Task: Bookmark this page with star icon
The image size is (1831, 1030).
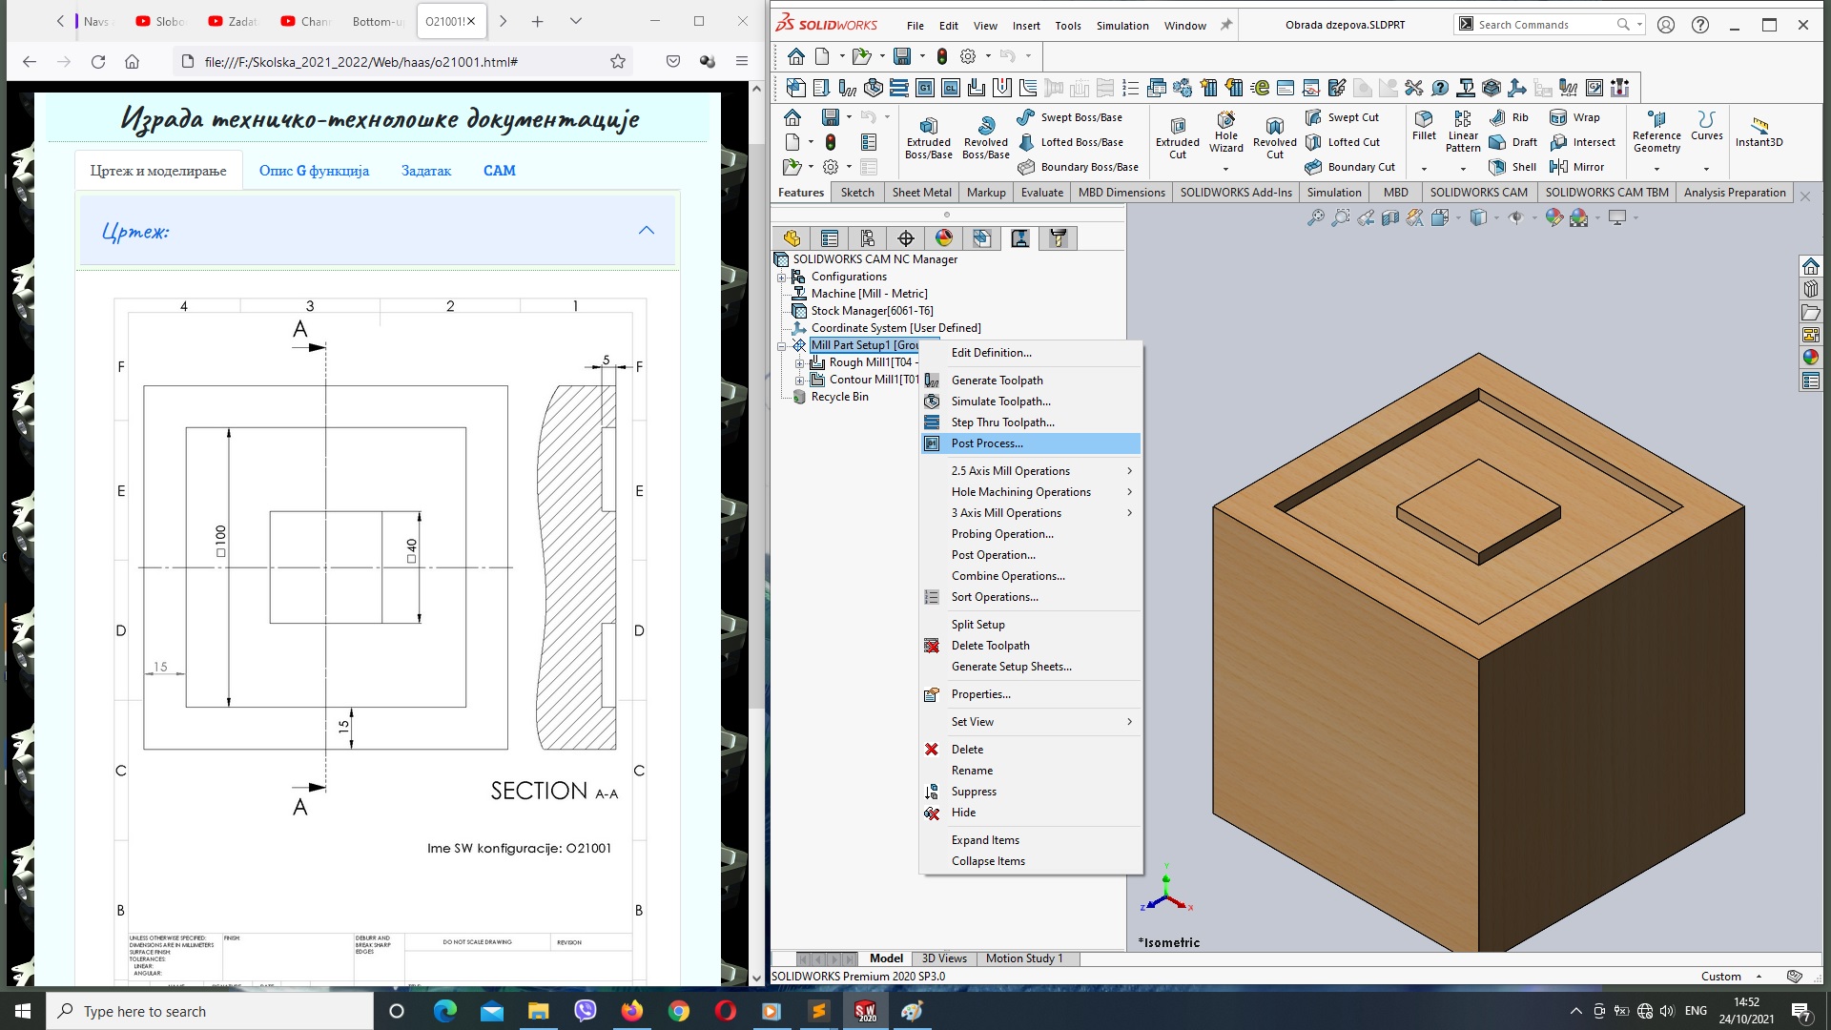Action: pos(618,62)
